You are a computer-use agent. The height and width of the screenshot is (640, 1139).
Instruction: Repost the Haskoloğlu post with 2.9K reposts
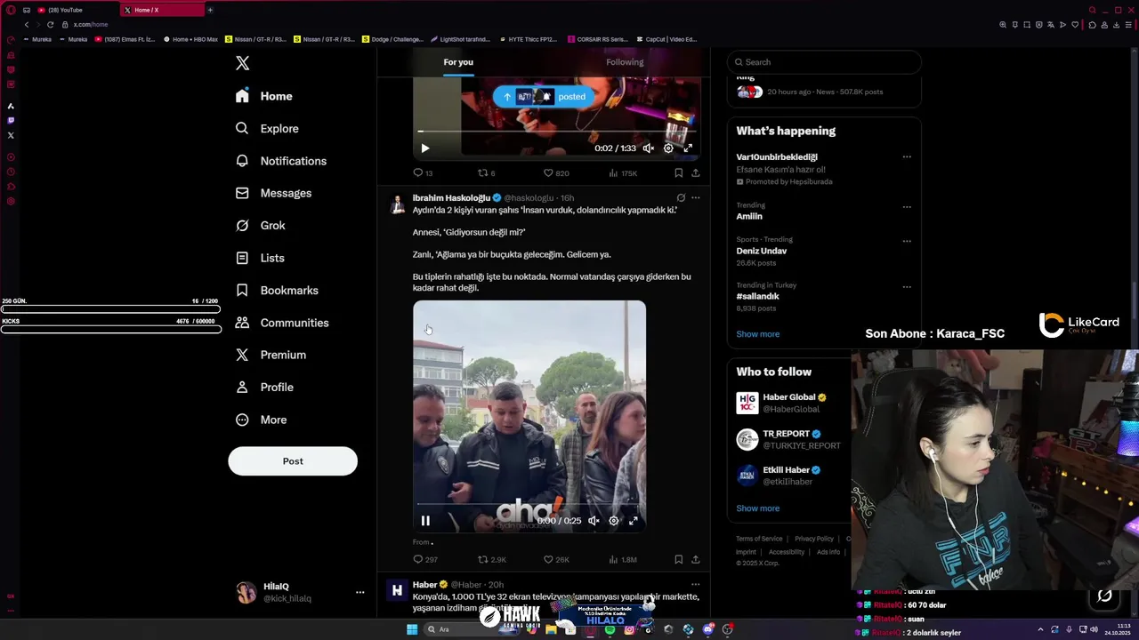coord(492,560)
